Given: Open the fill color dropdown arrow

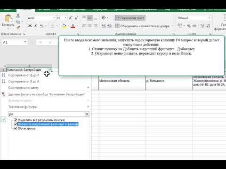Looking at the screenshot, I should coord(68,26).
